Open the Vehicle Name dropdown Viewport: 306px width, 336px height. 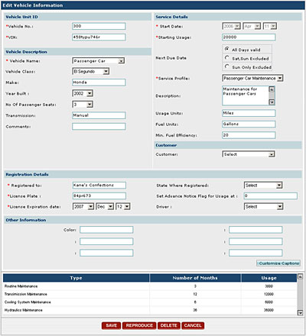point(99,61)
